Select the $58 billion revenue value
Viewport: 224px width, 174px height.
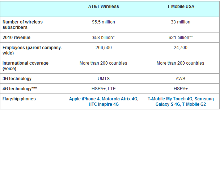click(x=103, y=38)
